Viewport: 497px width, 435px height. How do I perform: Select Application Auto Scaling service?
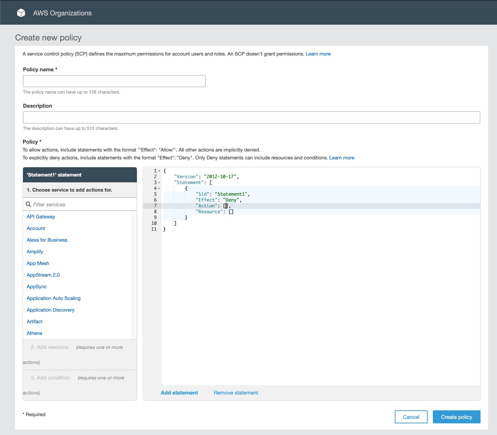[x=53, y=298]
